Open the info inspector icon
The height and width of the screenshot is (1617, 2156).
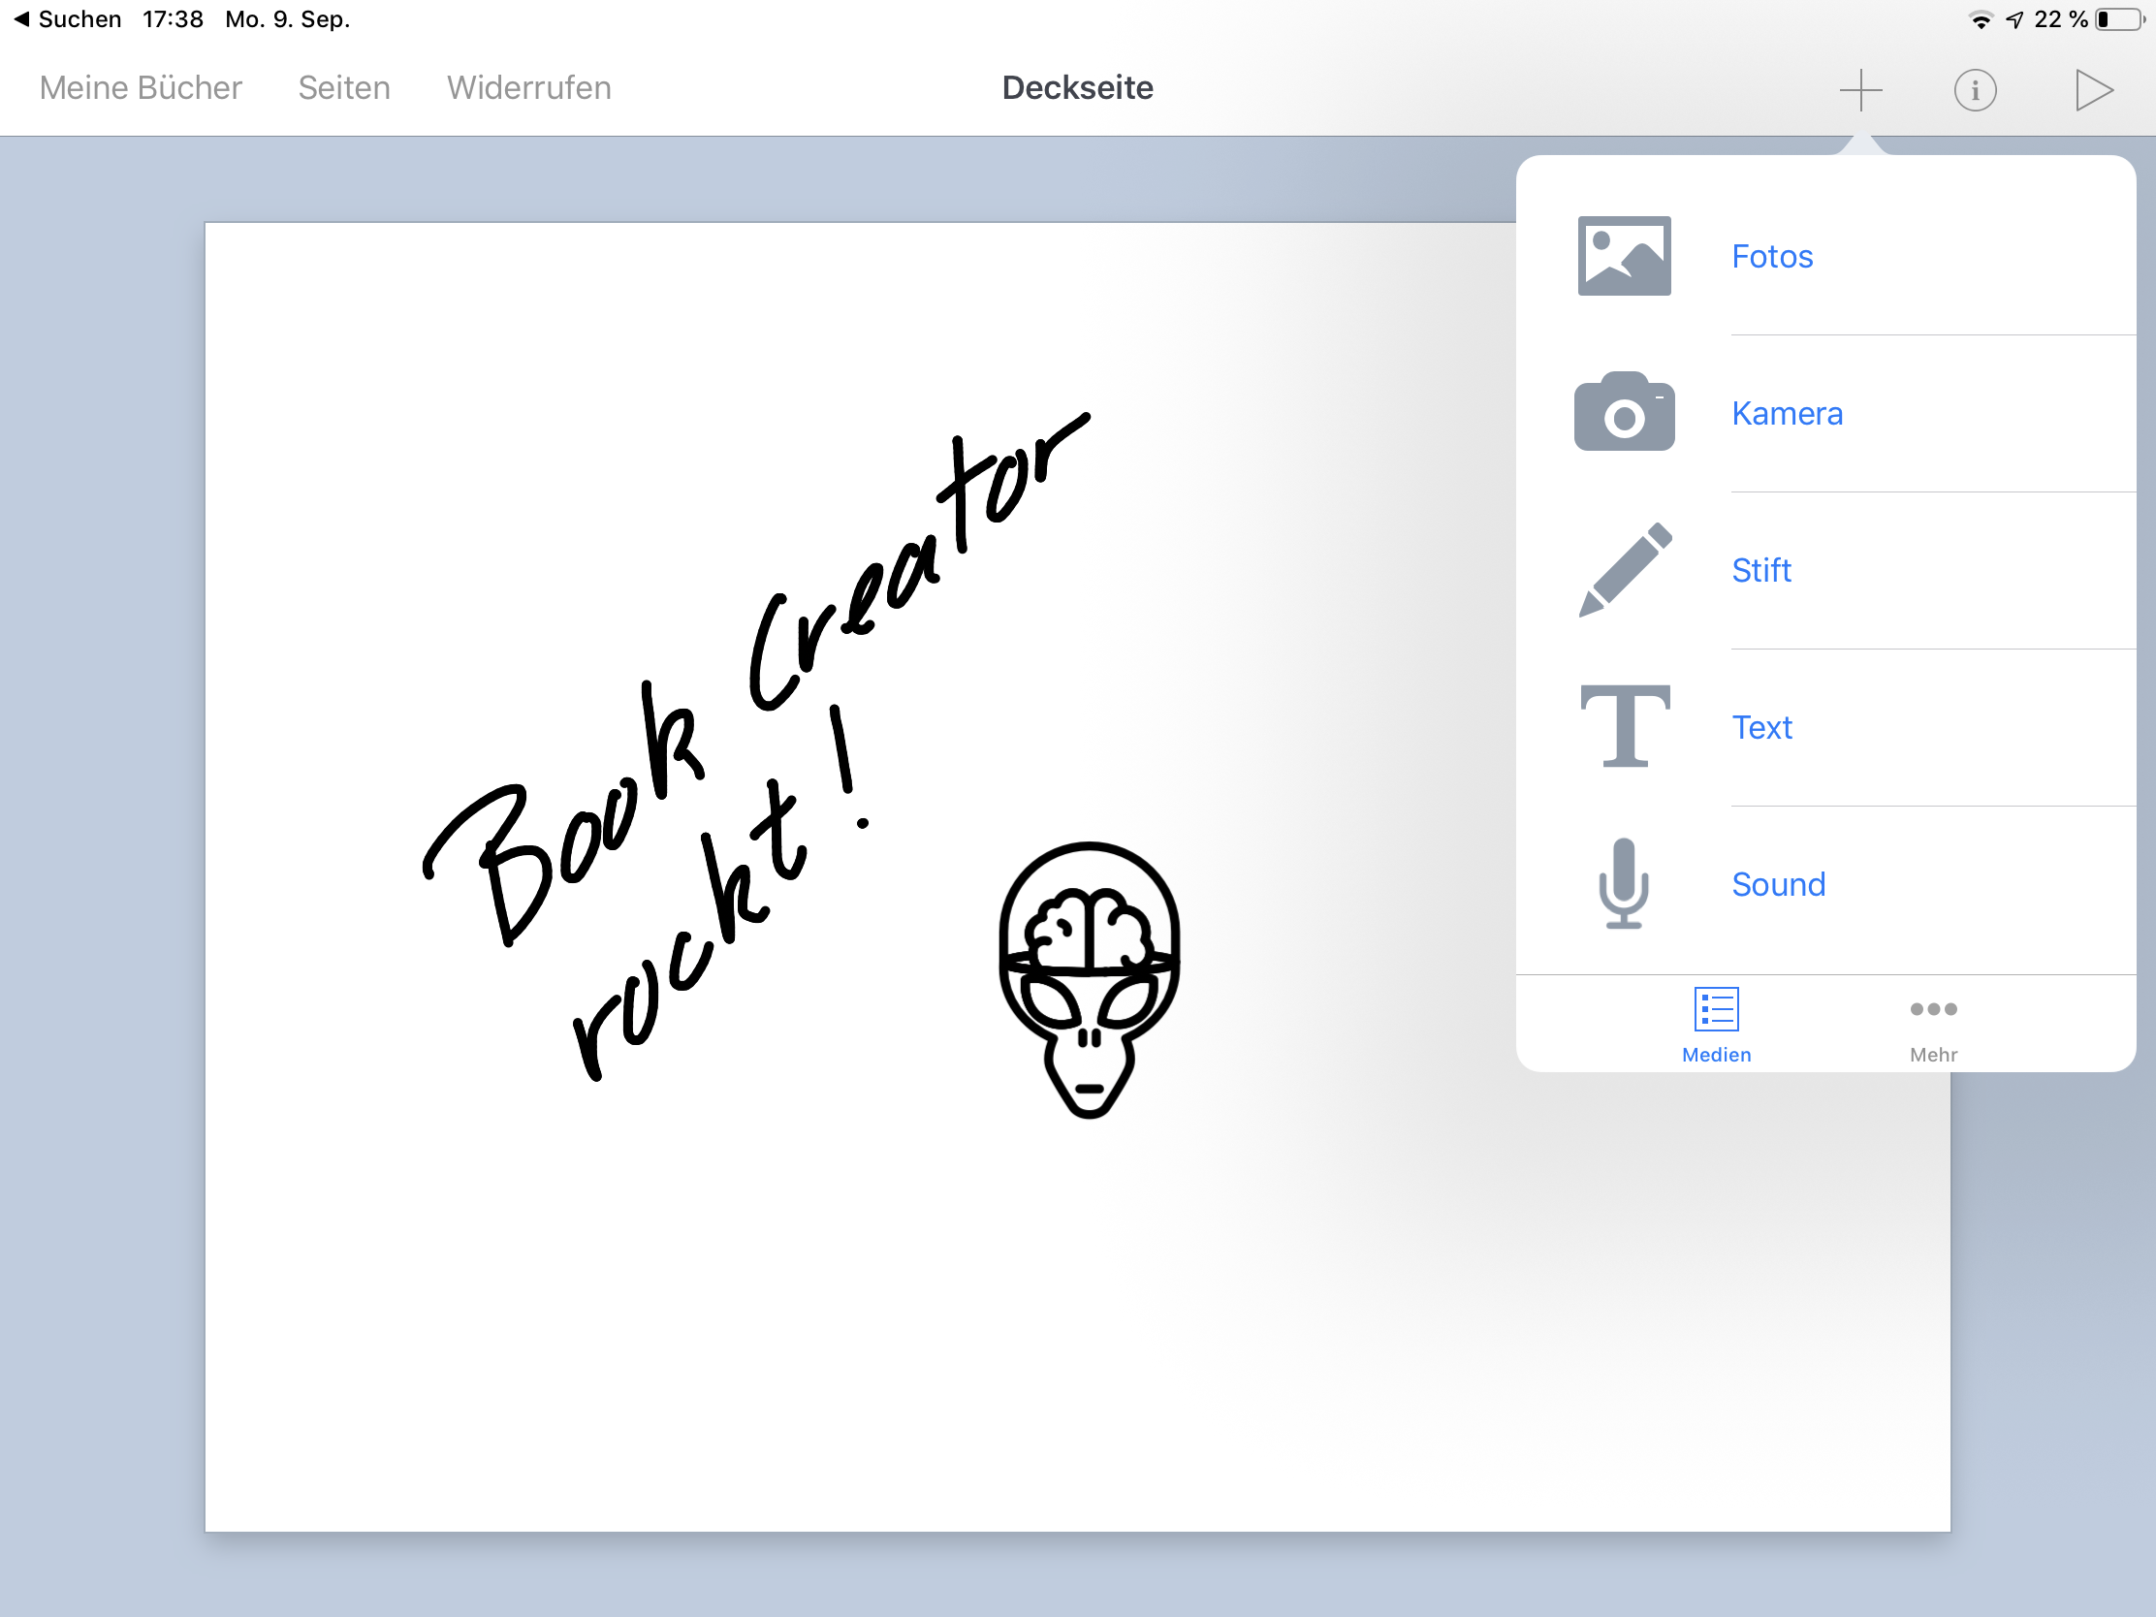click(1975, 89)
